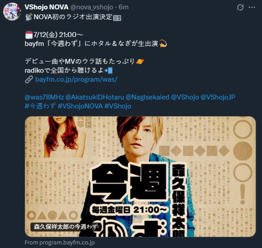
Task: Select the #今週わず hashtag
Action: coord(40,106)
